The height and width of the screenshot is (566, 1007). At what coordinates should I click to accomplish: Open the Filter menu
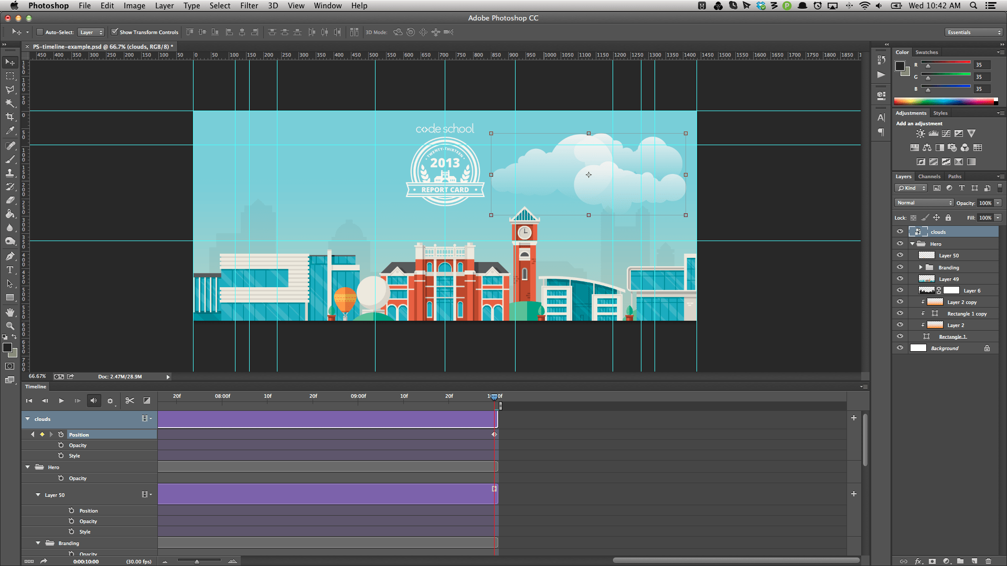(x=249, y=6)
